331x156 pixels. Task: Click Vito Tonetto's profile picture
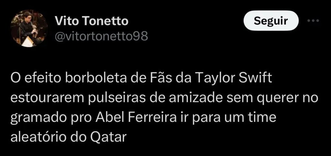pos(29,28)
